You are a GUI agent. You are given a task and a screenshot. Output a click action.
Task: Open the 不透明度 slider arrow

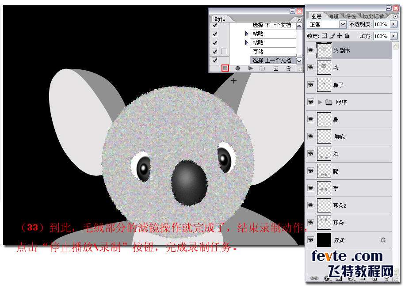pos(394,24)
